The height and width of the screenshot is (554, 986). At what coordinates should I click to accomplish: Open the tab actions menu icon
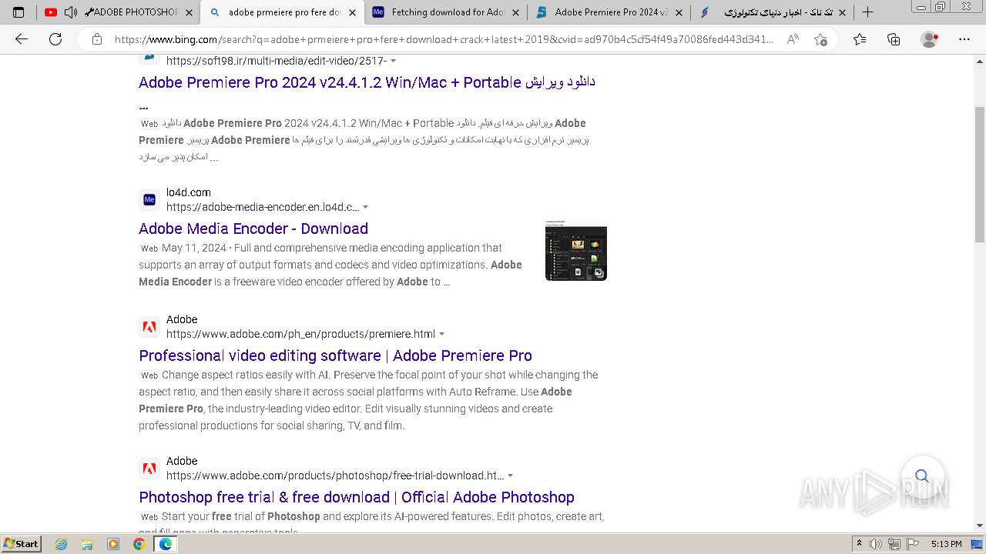click(18, 12)
